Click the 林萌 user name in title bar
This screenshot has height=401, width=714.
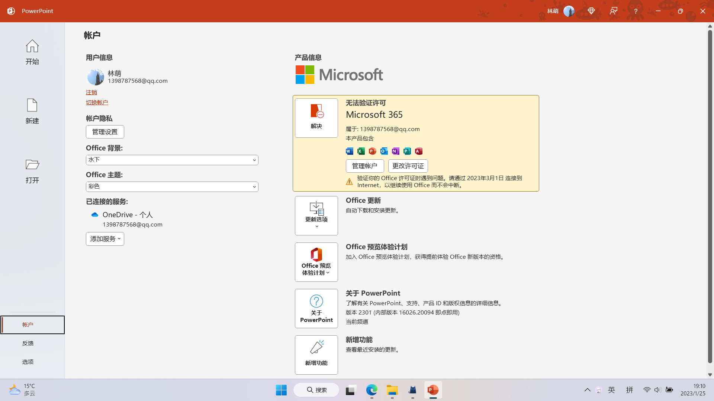[553, 11]
